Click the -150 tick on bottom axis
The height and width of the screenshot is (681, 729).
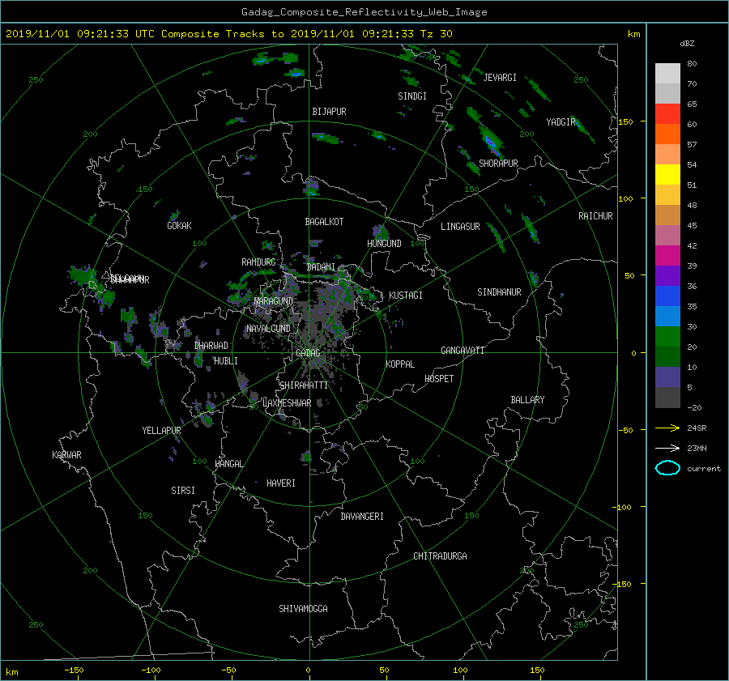coord(74,670)
